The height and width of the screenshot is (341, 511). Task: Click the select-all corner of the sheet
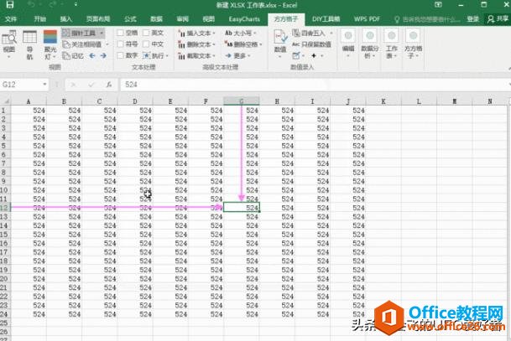click(x=6, y=101)
